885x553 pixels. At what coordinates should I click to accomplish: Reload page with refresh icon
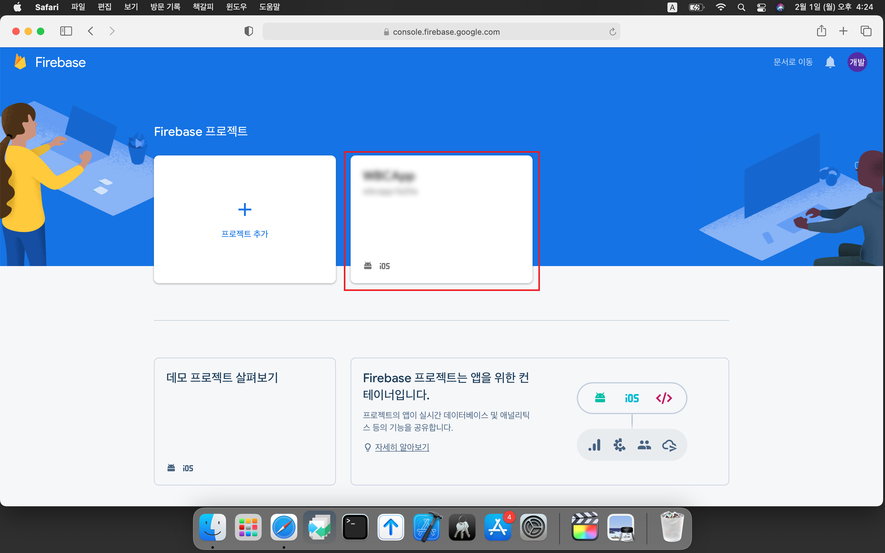[x=612, y=32]
